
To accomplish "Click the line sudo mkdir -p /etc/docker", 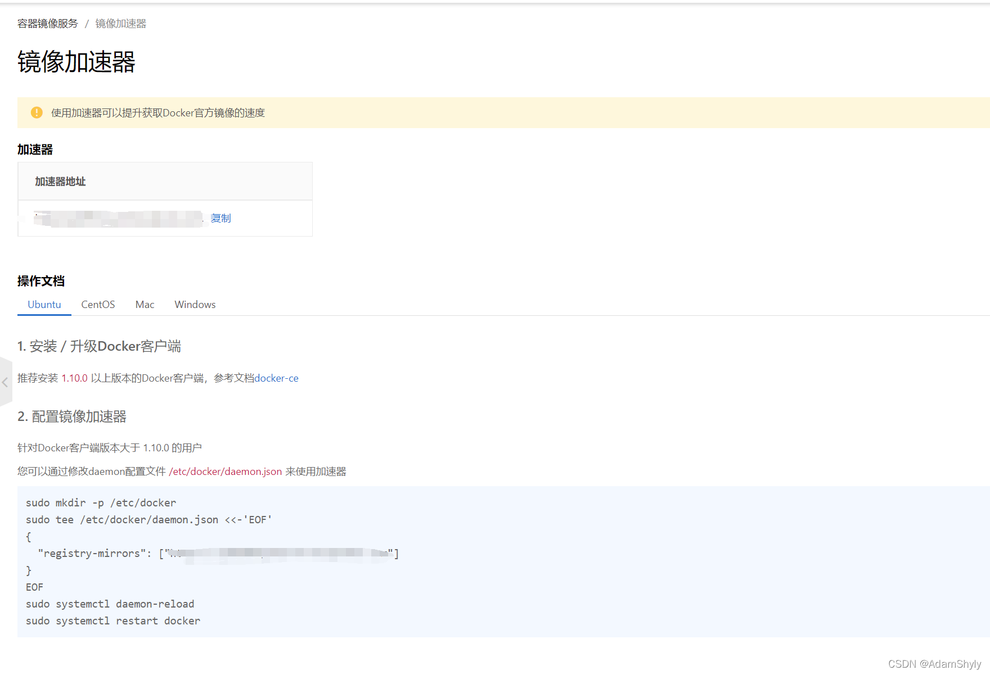I will (101, 503).
